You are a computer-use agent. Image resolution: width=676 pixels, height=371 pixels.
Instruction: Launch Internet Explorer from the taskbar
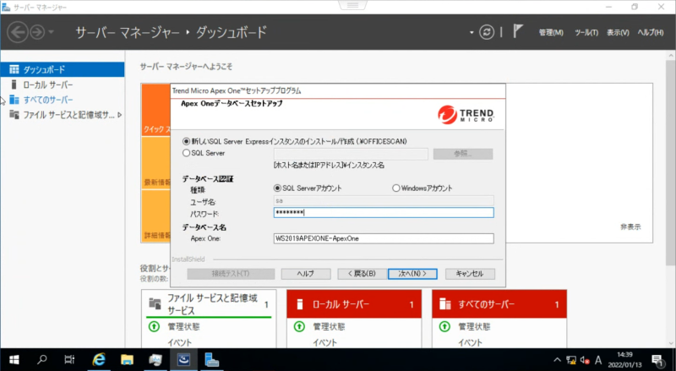click(x=99, y=359)
